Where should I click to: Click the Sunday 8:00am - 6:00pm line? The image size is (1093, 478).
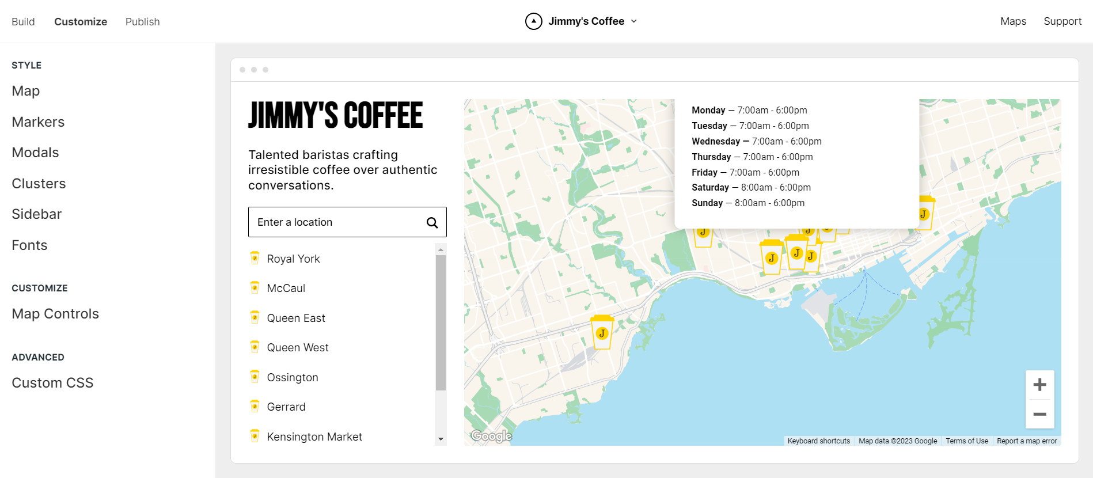pos(748,203)
